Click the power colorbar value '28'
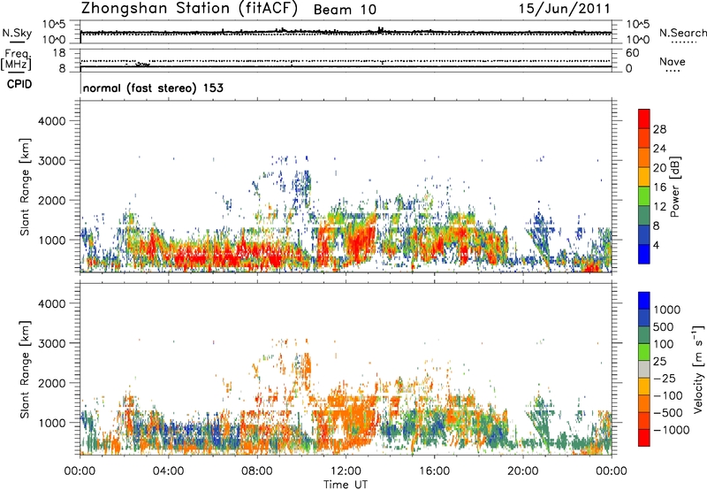 (659, 129)
